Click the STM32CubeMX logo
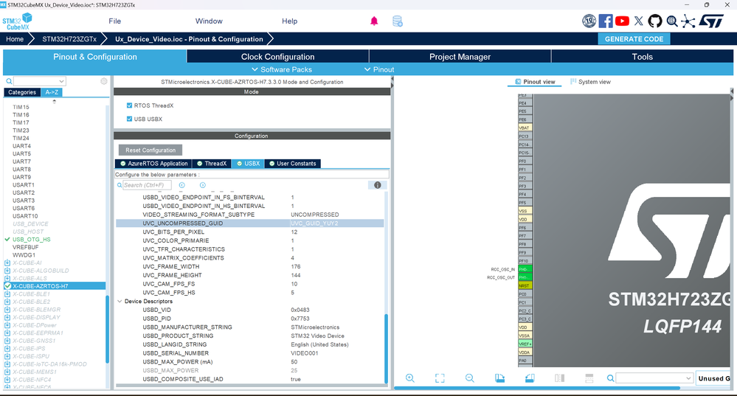The image size is (737, 396). tap(18, 21)
